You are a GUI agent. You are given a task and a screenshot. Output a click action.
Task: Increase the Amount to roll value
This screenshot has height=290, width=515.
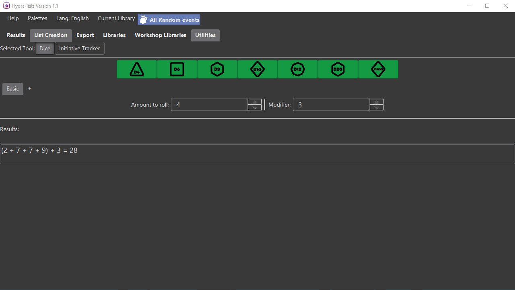point(254,102)
